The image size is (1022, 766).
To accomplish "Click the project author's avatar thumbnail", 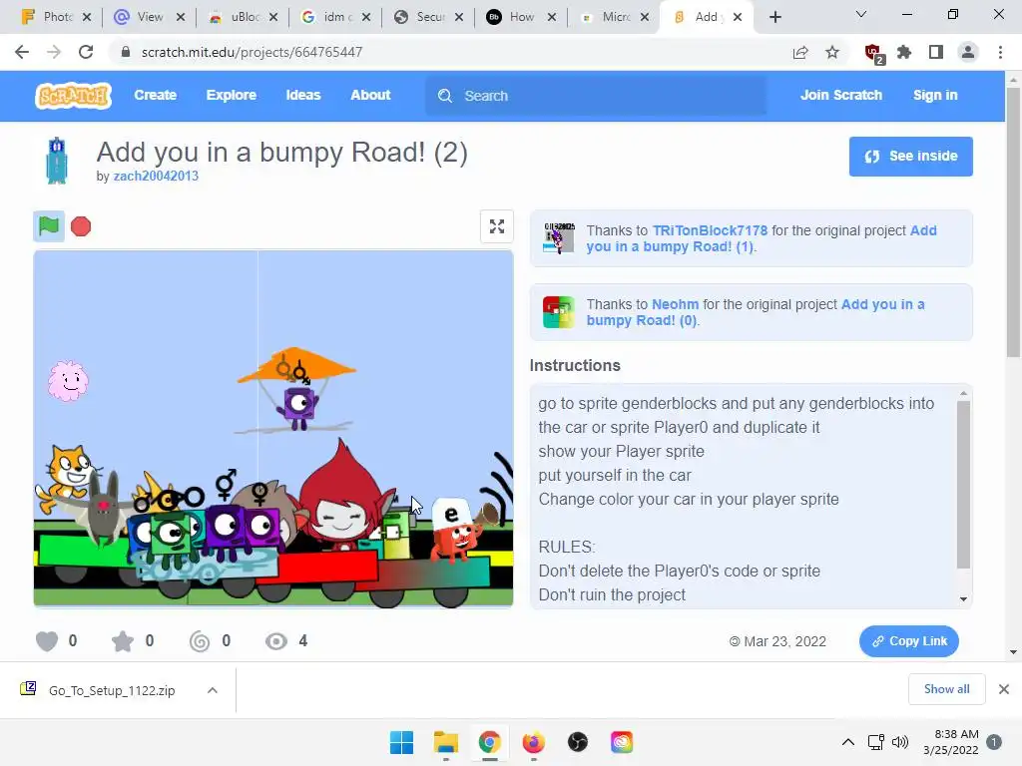I will (57, 161).
